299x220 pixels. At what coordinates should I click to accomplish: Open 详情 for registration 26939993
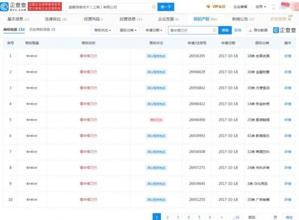(287, 136)
